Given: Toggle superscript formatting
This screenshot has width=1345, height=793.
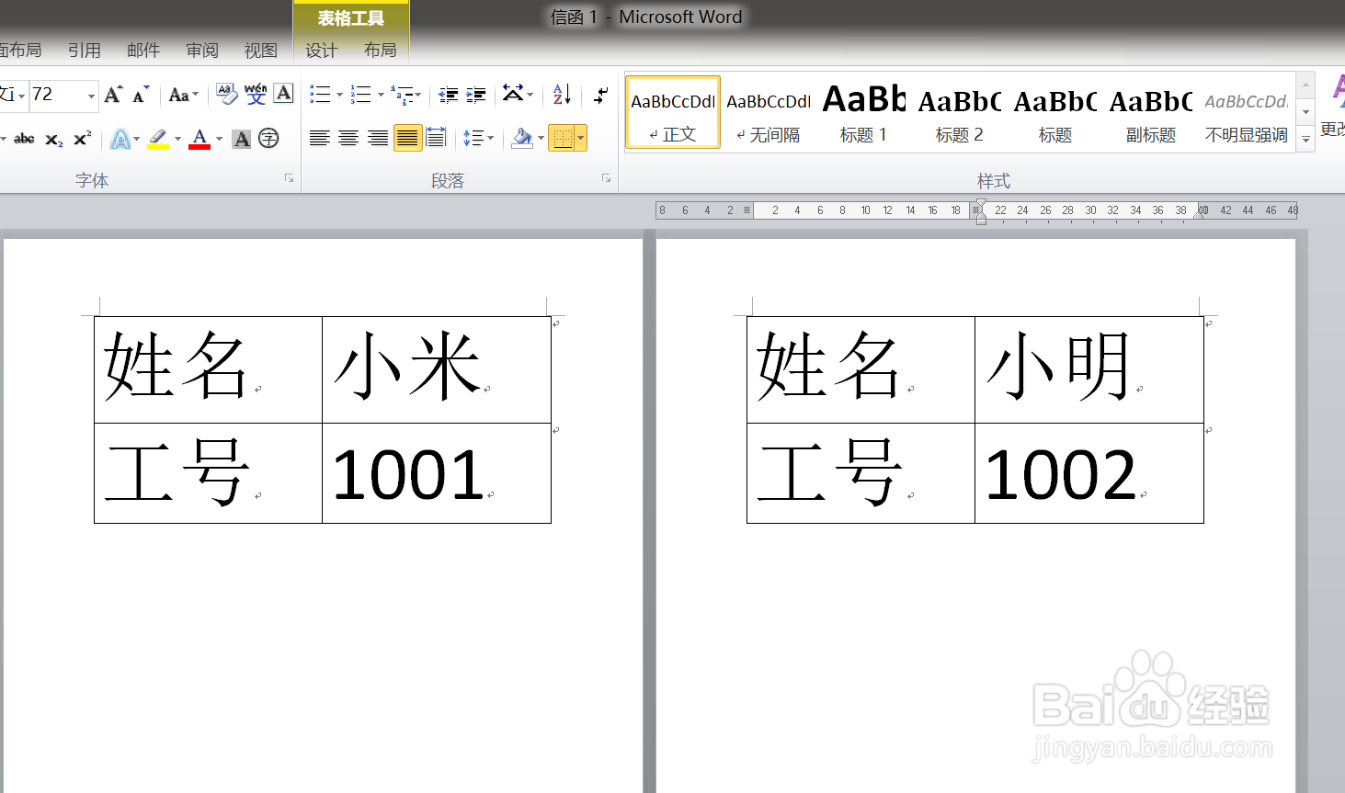Looking at the screenshot, I should coord(81,139).
